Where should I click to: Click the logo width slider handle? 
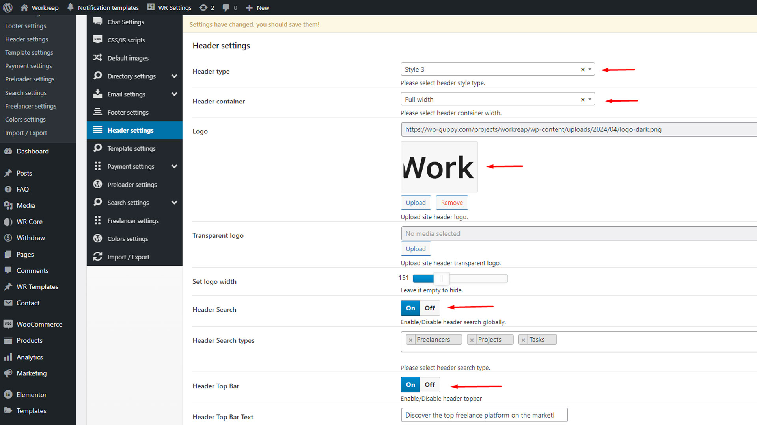pos(442,279)
